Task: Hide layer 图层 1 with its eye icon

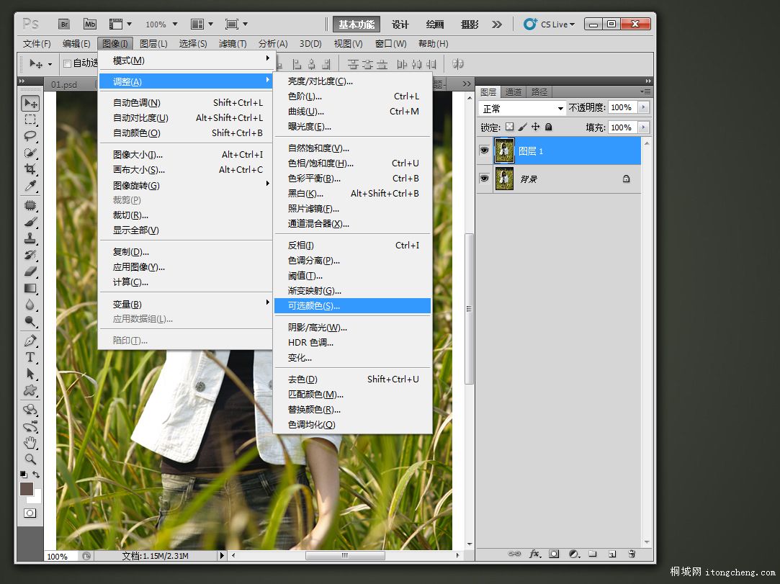Action: pyautogui.click(x=485, y=151)
